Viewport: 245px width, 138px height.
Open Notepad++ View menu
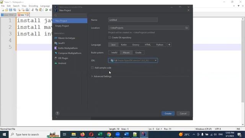coord(24,6)
